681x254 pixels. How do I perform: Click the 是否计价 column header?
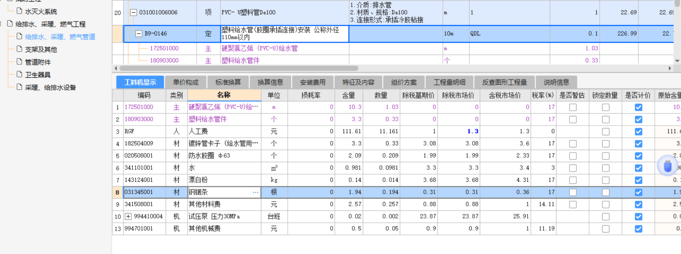638,95
